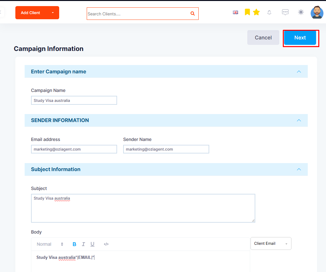Click the Next button
Viewport: 326px width, 272px height.
point(300,38)
